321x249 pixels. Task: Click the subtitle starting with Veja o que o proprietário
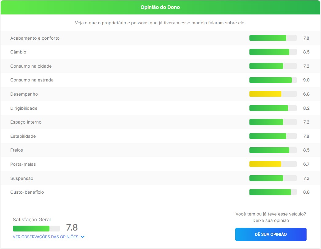click(x=160, y=23)
